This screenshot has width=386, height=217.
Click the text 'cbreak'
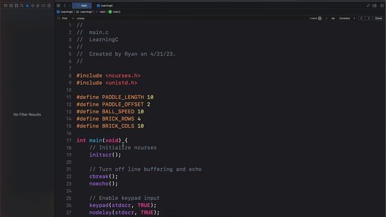99,177
